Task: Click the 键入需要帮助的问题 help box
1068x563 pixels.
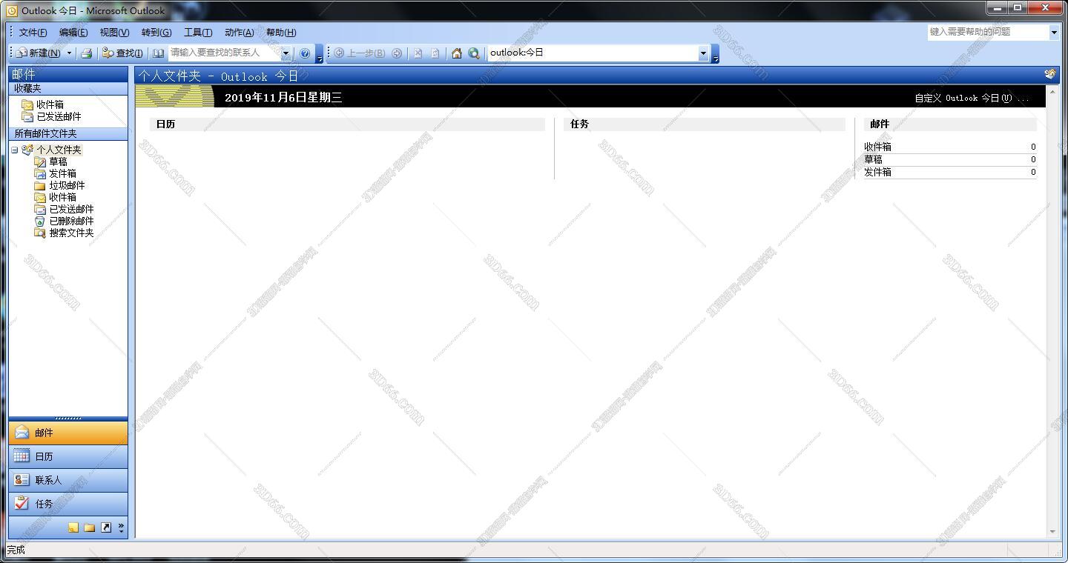Action: [988, 32]
